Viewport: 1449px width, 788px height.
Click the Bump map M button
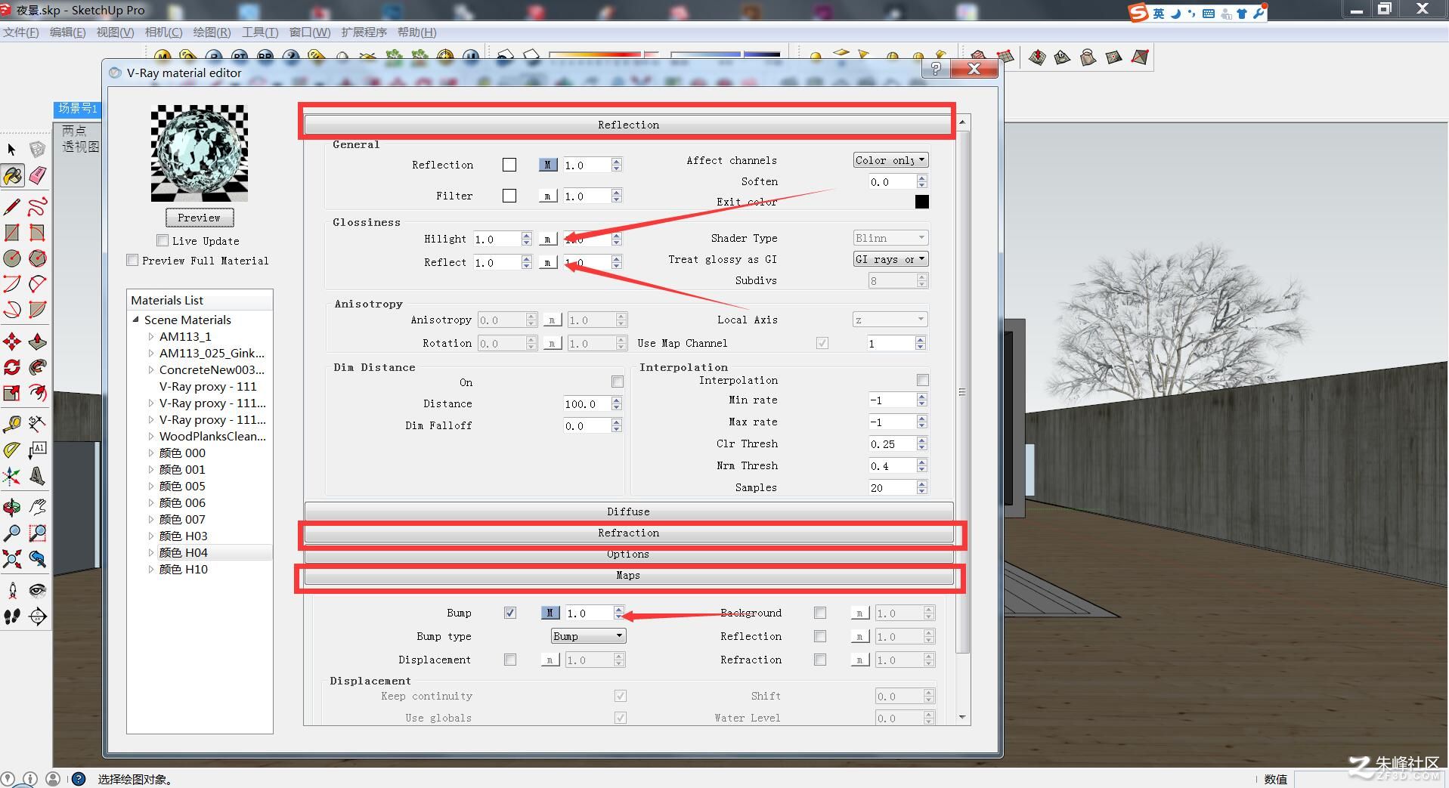click(550, 613)
